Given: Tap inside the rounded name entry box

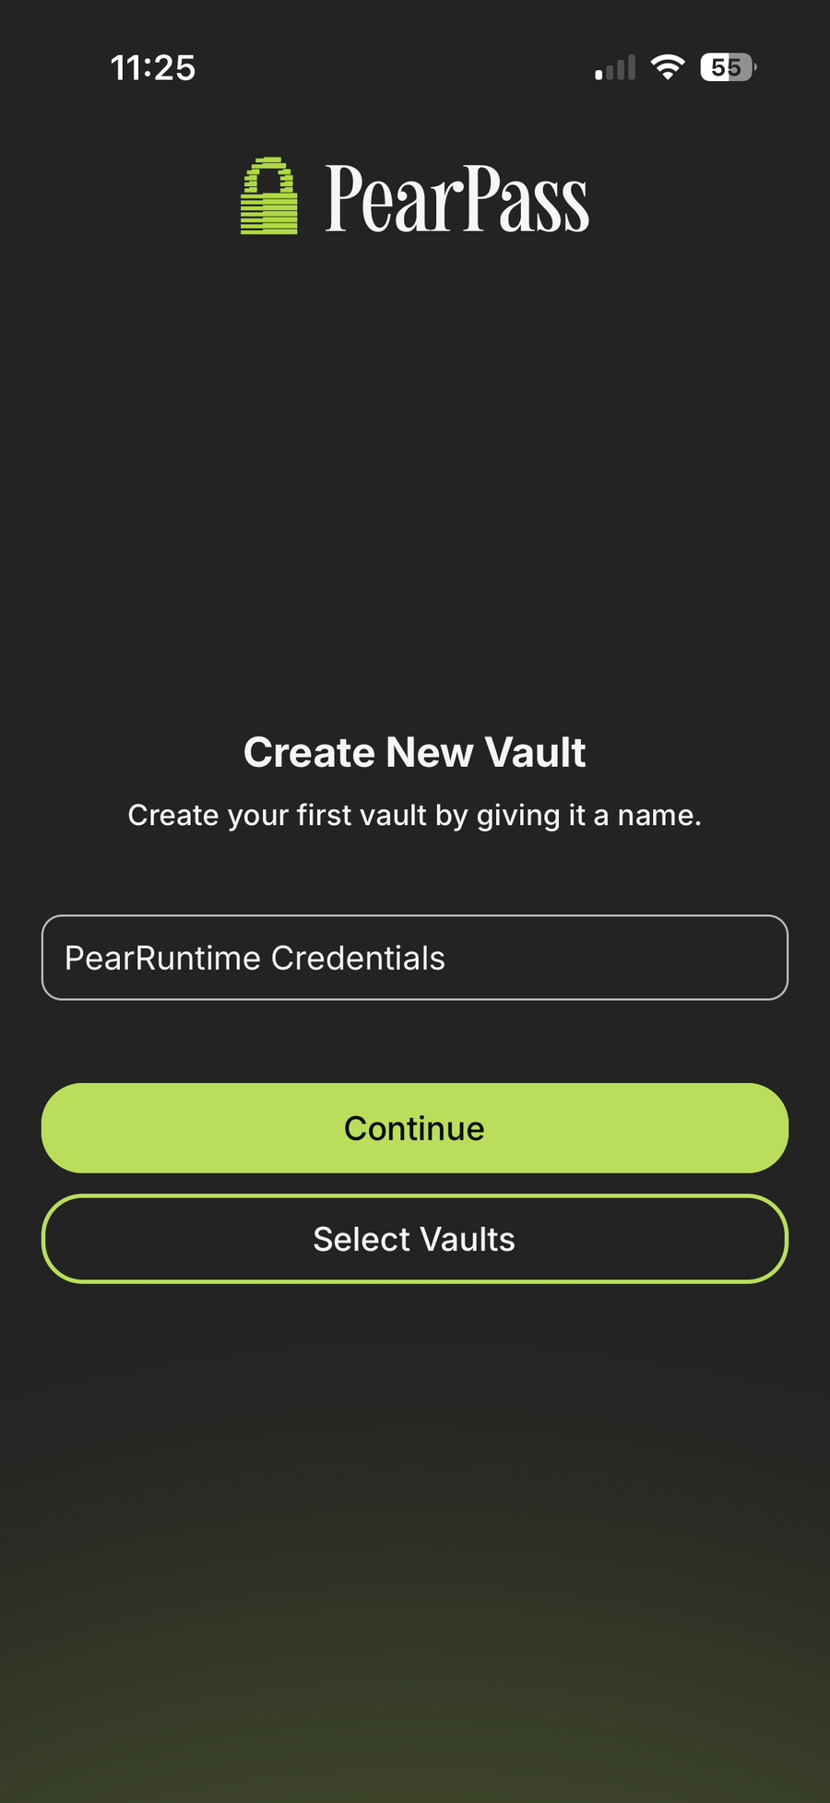Looking at the screenshot, I should 415,958.
